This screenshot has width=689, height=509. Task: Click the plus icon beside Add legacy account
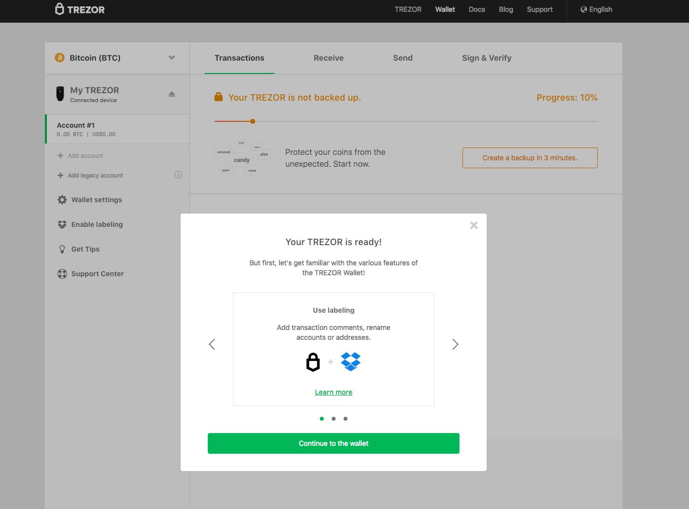tap(60, 175)
